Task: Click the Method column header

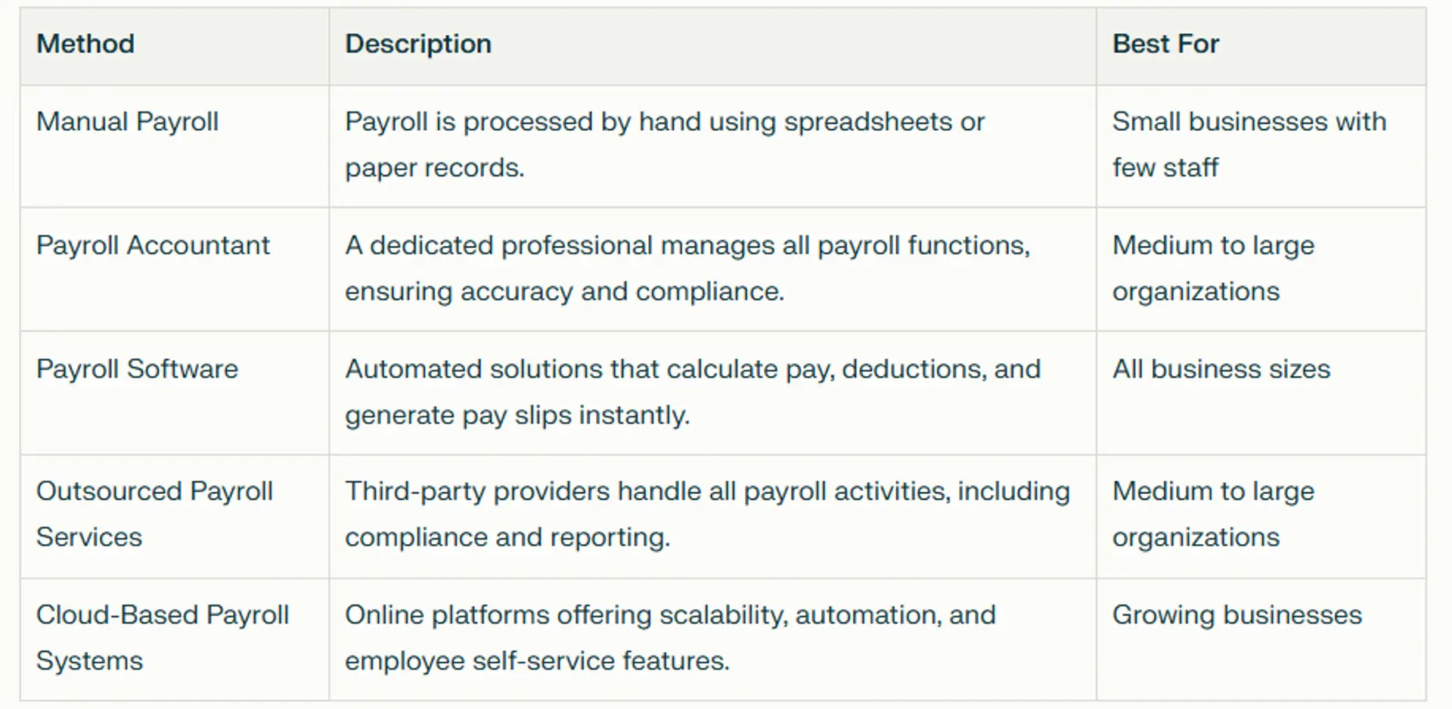Action: [x=85, y=44]
